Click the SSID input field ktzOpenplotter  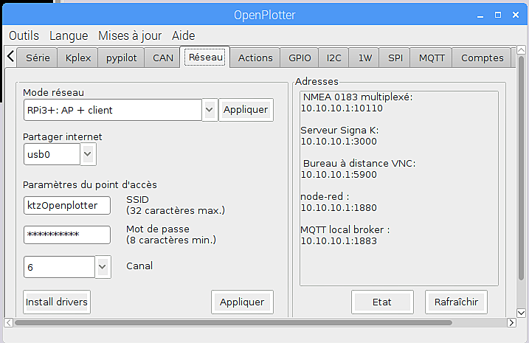[x=67, y=205]
